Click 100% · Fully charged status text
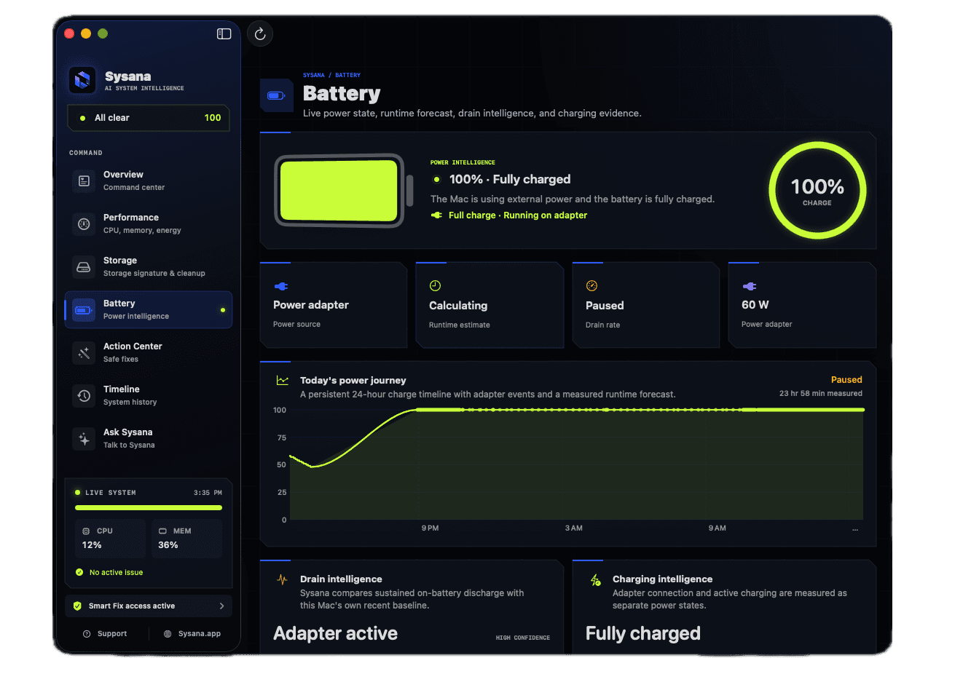The image size is (971, 674). 510,179
